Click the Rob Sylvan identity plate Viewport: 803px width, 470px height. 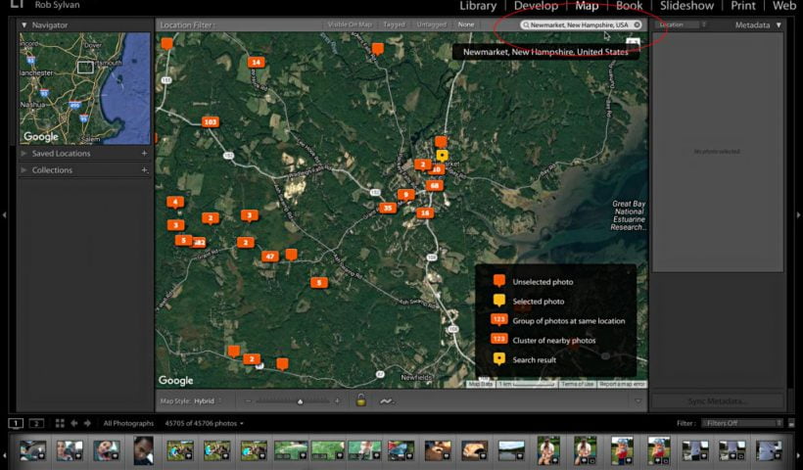pyautogui.click(x=58, y=5)
